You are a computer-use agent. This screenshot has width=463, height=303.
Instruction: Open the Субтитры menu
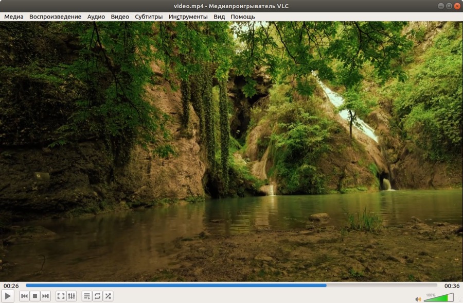point(149,16)
